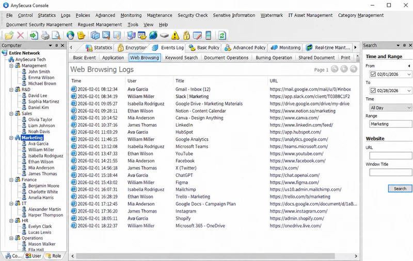Switch to the Monitoring tab
Screen dimensions: 413x261
coord(285,47)
